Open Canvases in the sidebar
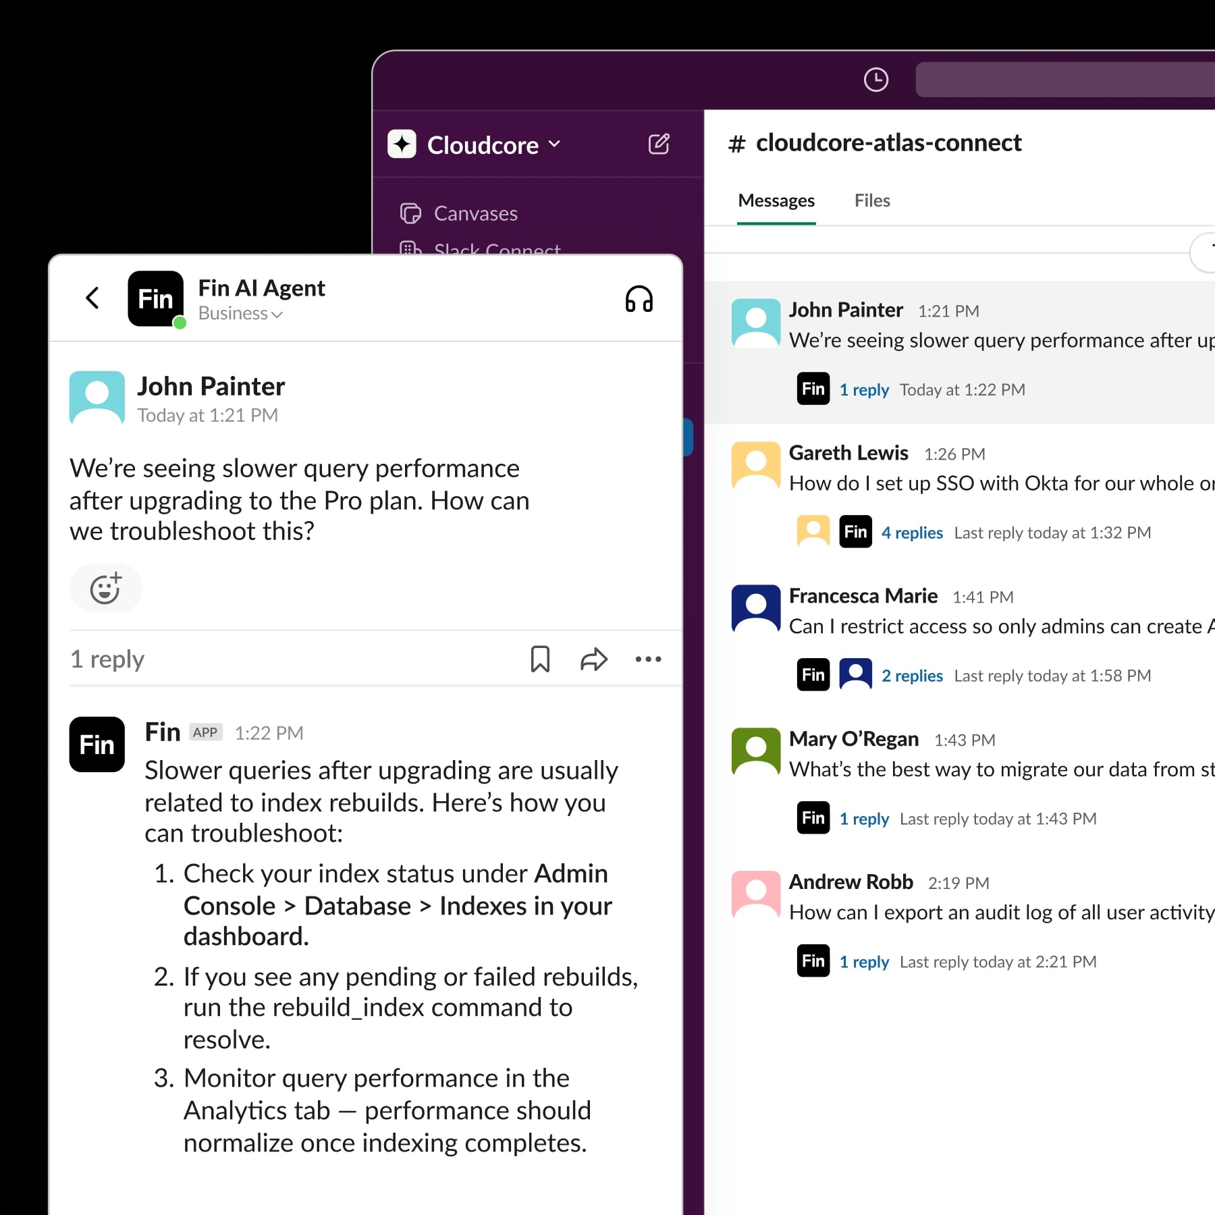 459,213
